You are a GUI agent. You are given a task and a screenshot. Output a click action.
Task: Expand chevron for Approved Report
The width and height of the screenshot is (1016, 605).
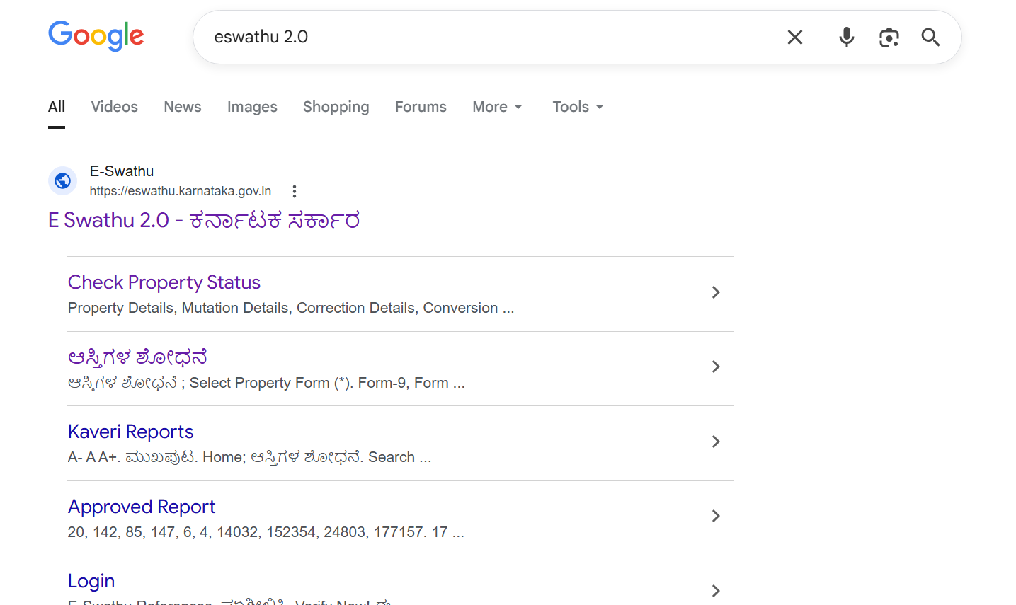click(716, 516)
